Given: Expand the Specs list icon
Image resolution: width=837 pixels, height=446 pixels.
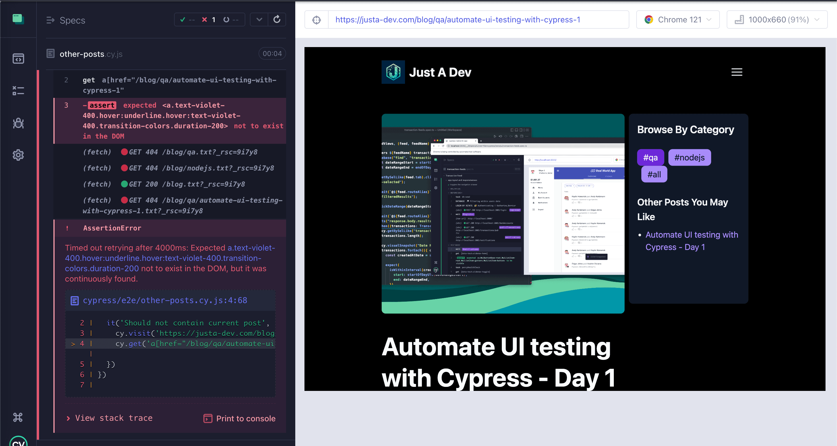Looking at the screenshot, I should tap(50, 20).
